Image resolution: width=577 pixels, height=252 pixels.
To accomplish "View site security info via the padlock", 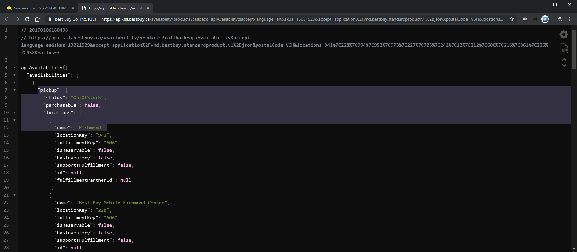I will click(x=50, y=19).
